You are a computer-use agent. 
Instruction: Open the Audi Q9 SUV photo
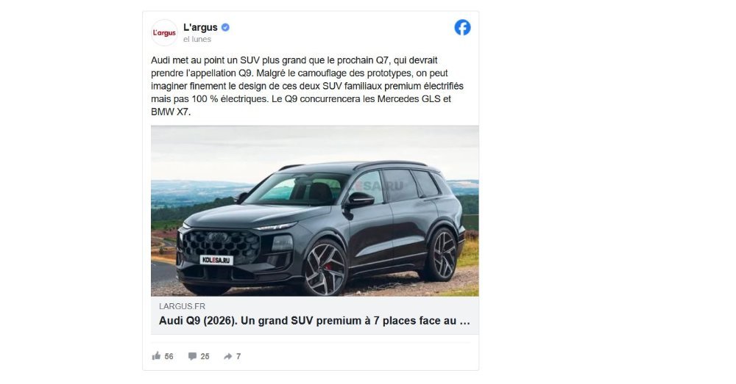coord(315,211)
